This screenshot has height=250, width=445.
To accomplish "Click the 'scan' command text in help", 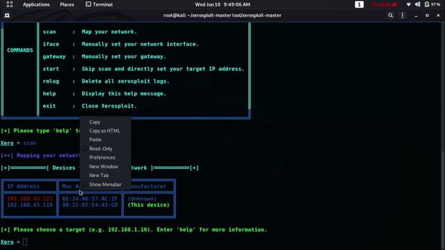I will 49,32.
